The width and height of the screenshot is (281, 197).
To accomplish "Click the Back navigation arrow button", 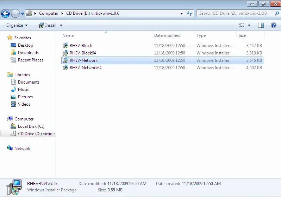I will [x=5, y=13].
